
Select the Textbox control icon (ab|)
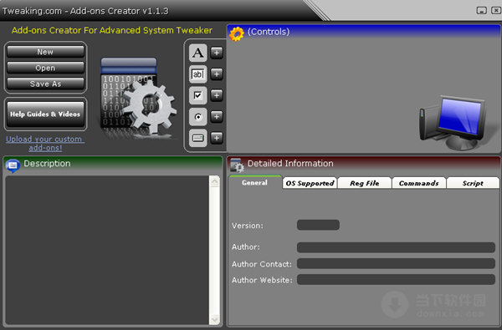197,74
